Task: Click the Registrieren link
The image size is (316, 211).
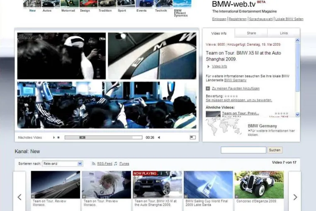Action: pos(238,19)
